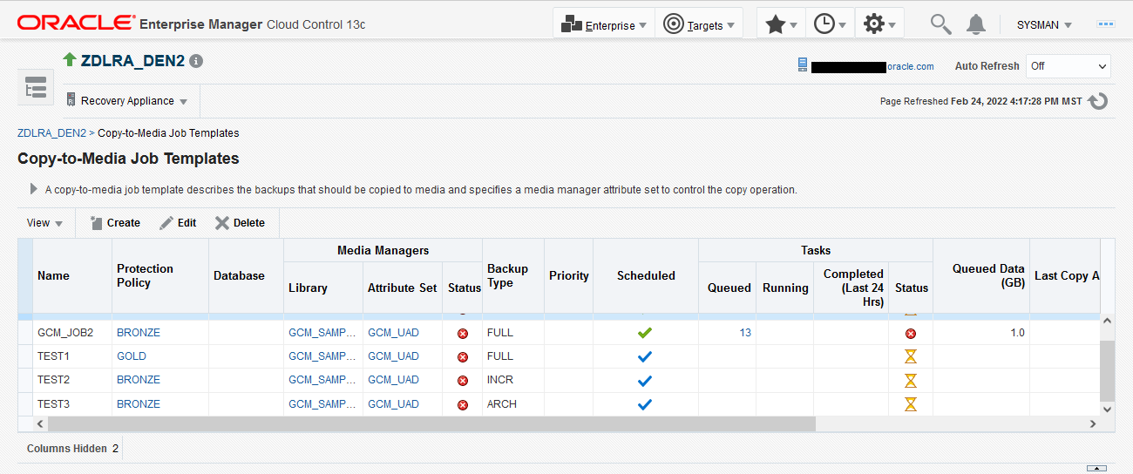The height and width of the screenshot is (474, 1133).
Task: Open the Setup gear menu
Action: click(x=879, y=24)
